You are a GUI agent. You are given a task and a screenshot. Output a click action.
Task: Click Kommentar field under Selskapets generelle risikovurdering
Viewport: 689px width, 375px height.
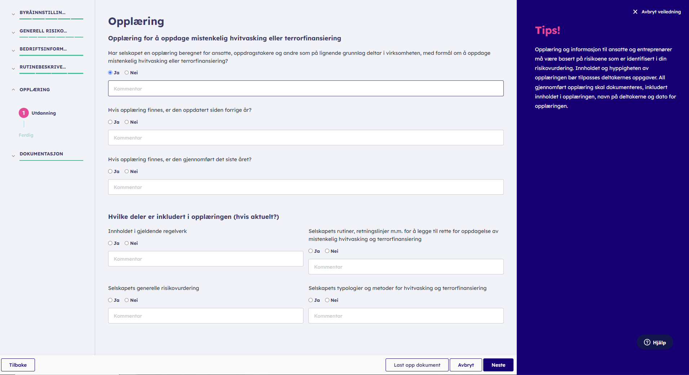coord(206,316)
